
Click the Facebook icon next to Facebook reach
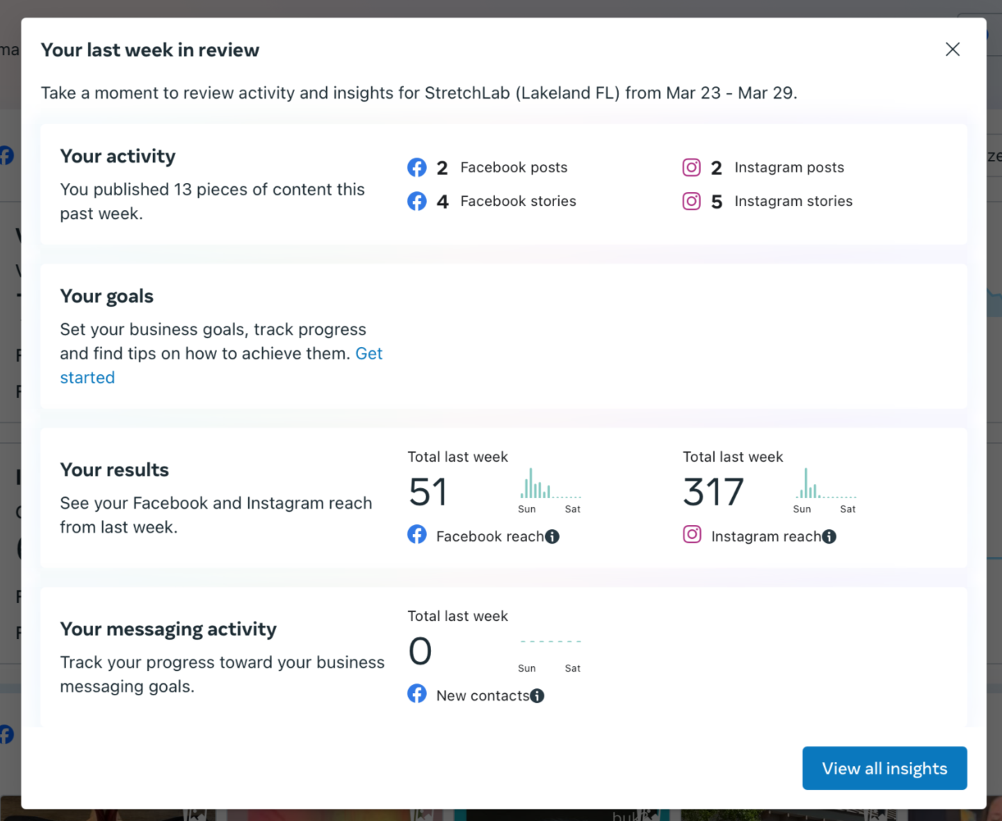point(417,535)
